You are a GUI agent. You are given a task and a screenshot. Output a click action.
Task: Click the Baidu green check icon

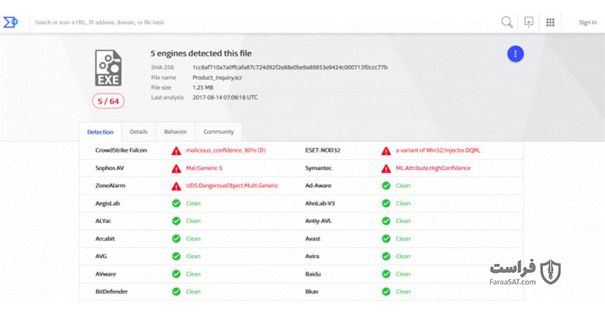(385, 274)
